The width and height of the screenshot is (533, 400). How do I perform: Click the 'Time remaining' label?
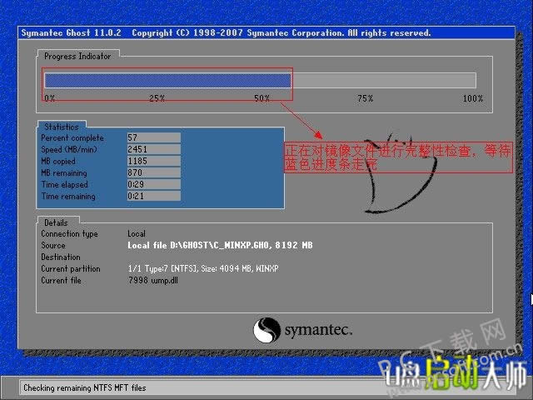(68, 197)
